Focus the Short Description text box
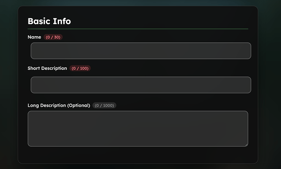The width and height of the screenshot is (281, 169). [140, 85]
